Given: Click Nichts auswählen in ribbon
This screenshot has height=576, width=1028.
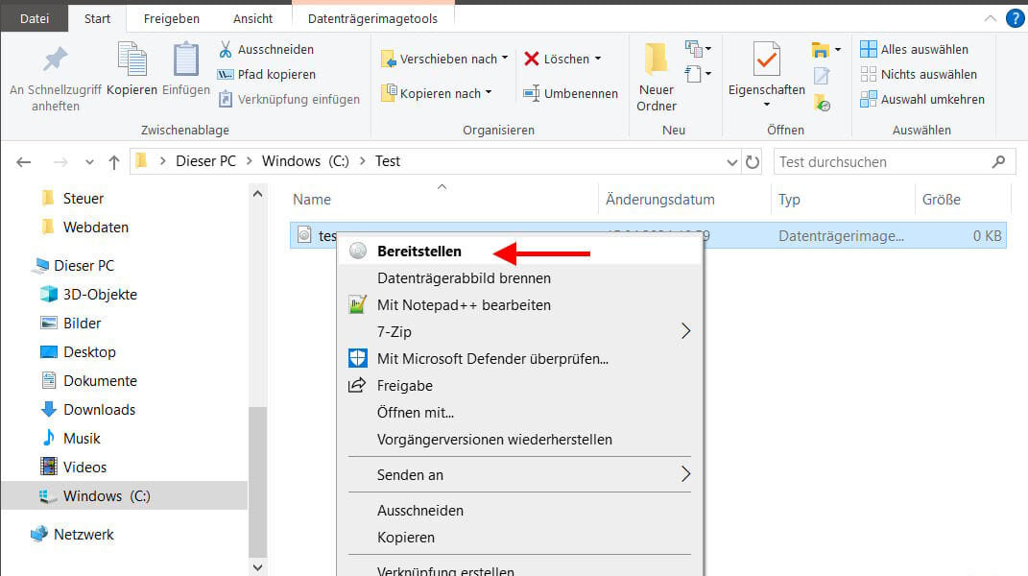Looking at the screenshot, I should (x=919, y=74).
